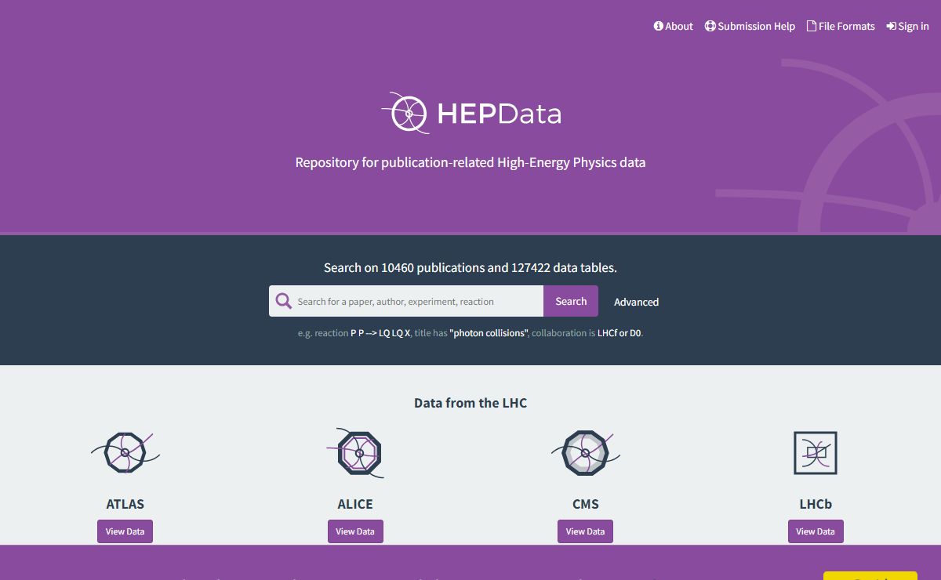
Task: Try example reaction P P --> LQ LQ X
Action: [x=380, y=333]
